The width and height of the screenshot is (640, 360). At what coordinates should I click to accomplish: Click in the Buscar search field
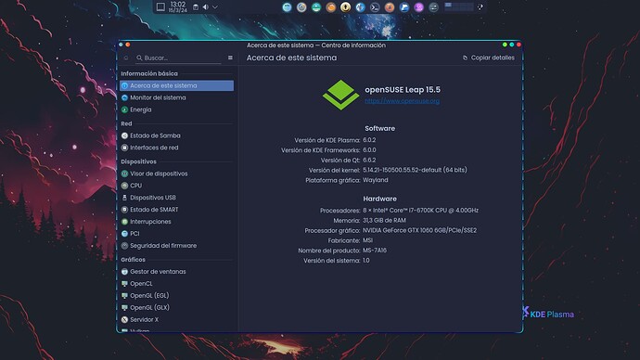coord(178,58)
